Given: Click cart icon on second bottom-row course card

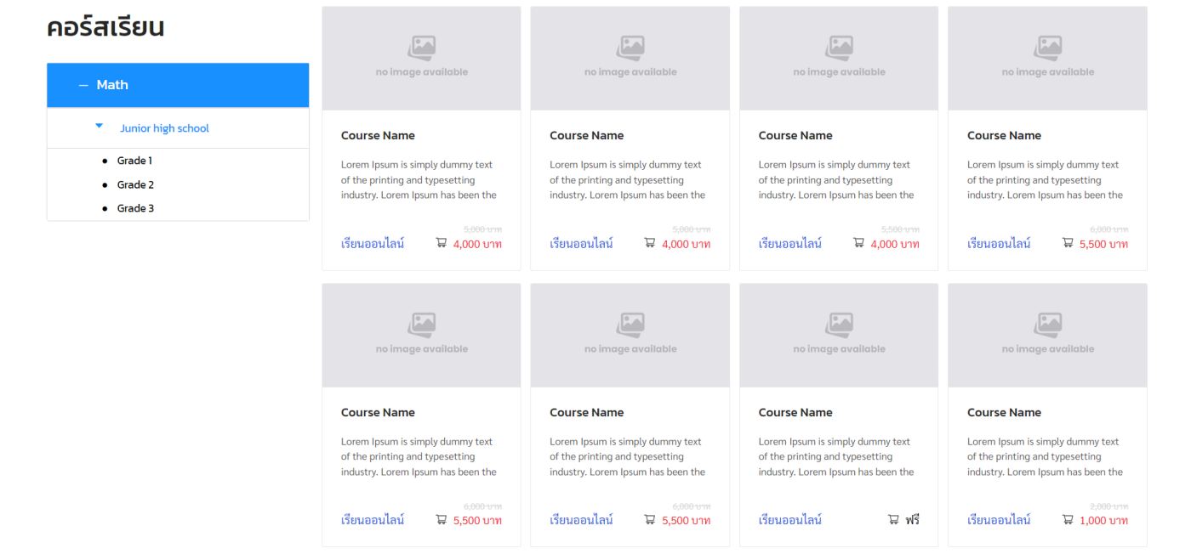Looking at the screenshot, I should click(650, 519).
